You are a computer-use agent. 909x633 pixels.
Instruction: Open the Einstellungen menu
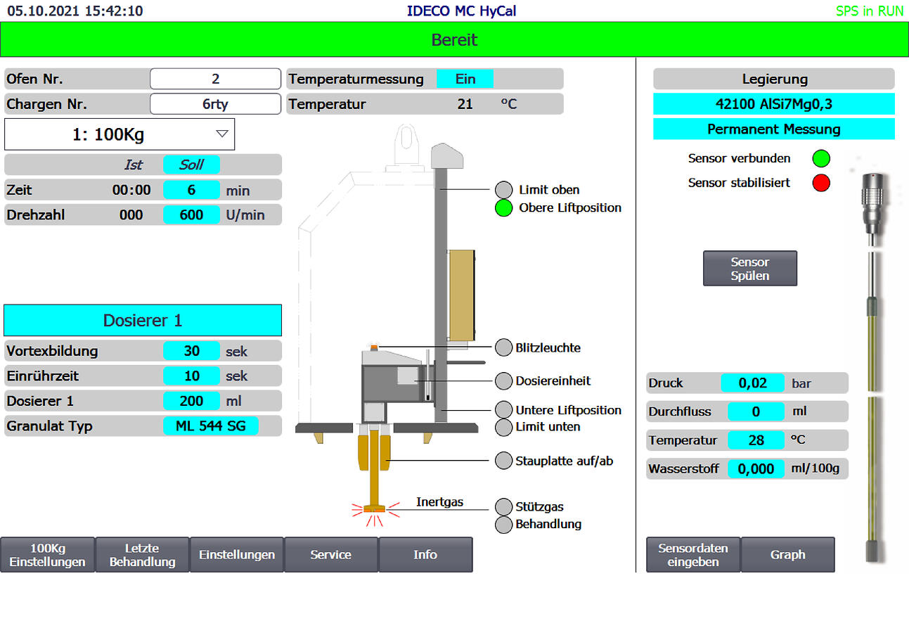(237, 555)
